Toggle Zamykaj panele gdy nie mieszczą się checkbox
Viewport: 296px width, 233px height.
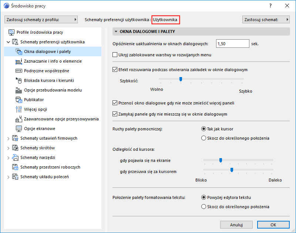click(115, 114)
